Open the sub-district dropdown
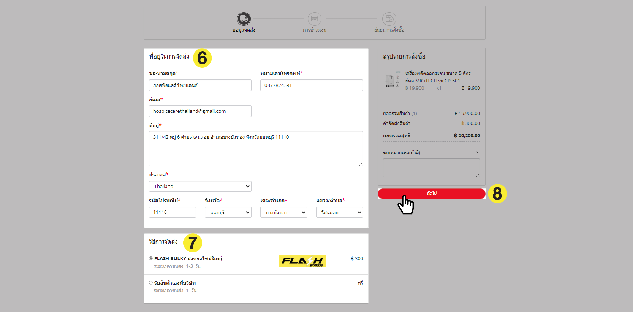The width and height of the screenshot is (633, 312). click(340, 213)
